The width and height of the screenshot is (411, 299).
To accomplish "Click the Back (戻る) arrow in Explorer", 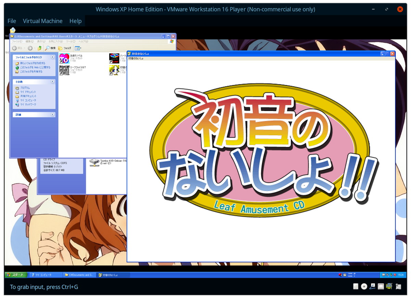I will (15, 48).
